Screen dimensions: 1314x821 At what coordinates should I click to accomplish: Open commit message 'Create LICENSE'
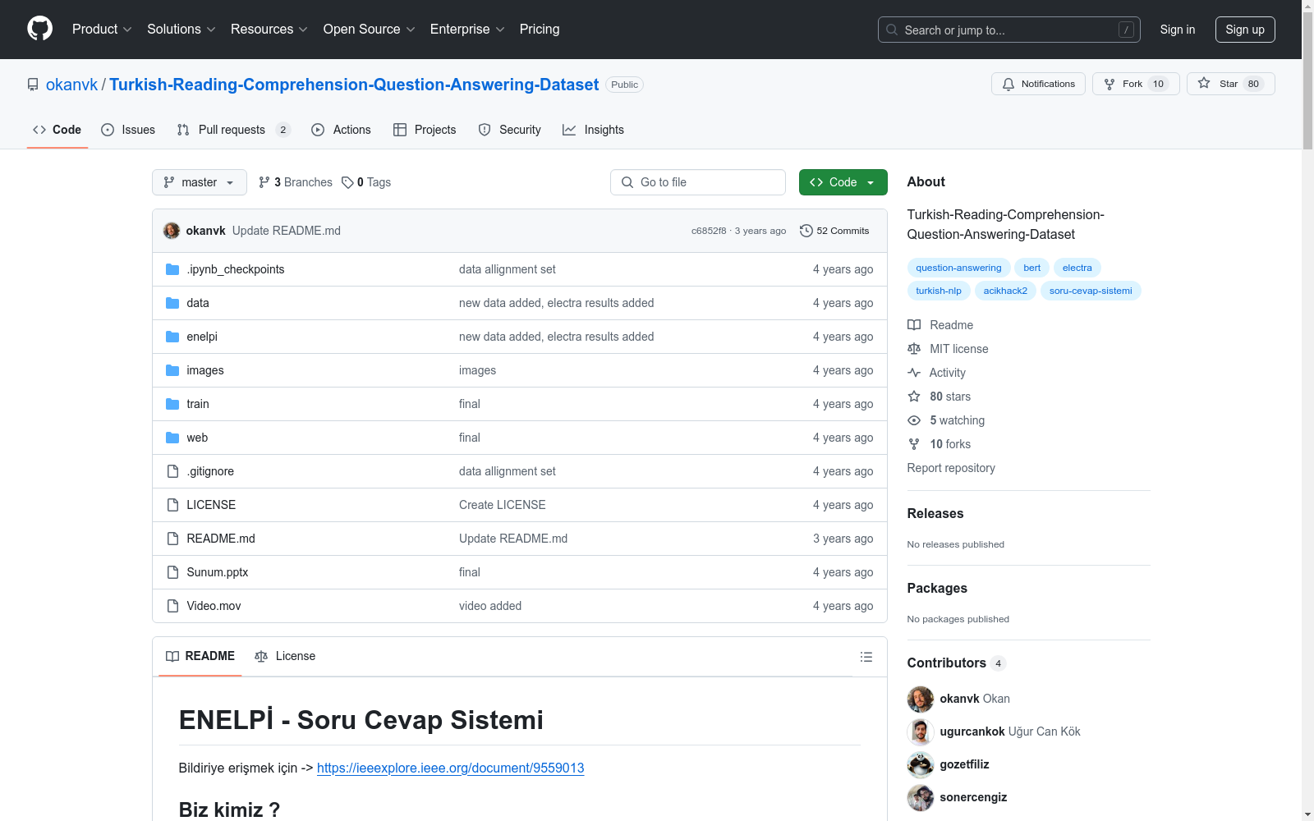tap(503, 505)
